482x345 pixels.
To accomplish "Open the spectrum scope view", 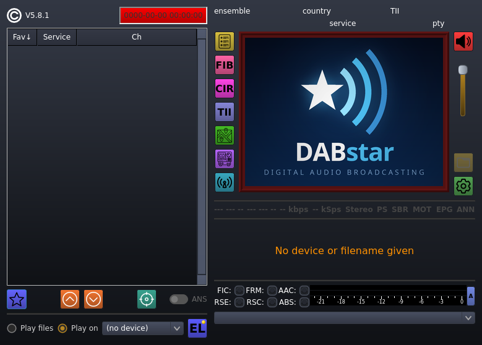I will coord(225,159).
